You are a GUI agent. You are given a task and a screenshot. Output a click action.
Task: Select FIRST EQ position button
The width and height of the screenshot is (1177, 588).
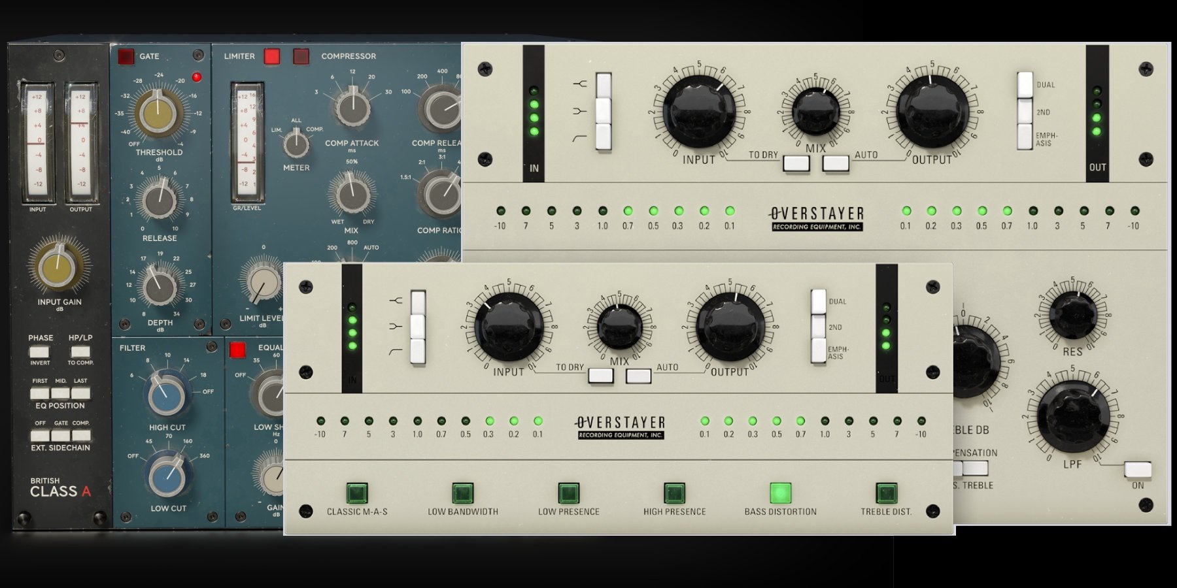40,393
